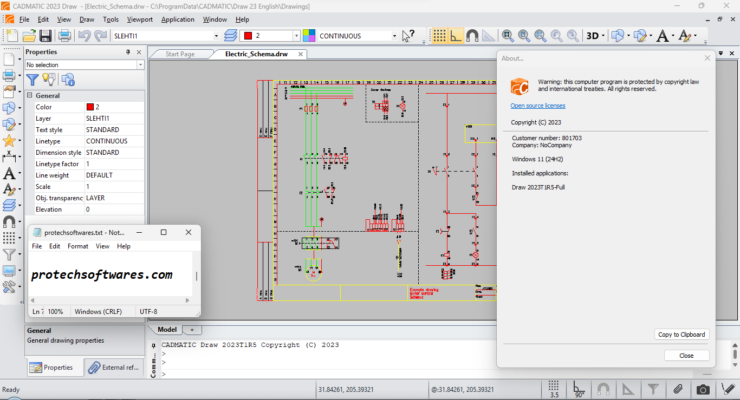Activate the What's This help pointer
Image resolution: width=740 pixels, height=400 pixels.
408,36
